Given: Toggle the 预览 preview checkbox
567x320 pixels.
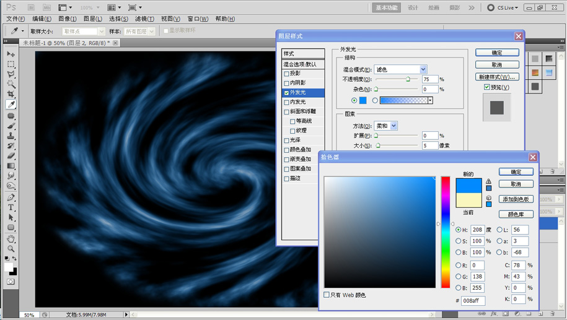Looking at the screenshot, I should coord(486,87).
